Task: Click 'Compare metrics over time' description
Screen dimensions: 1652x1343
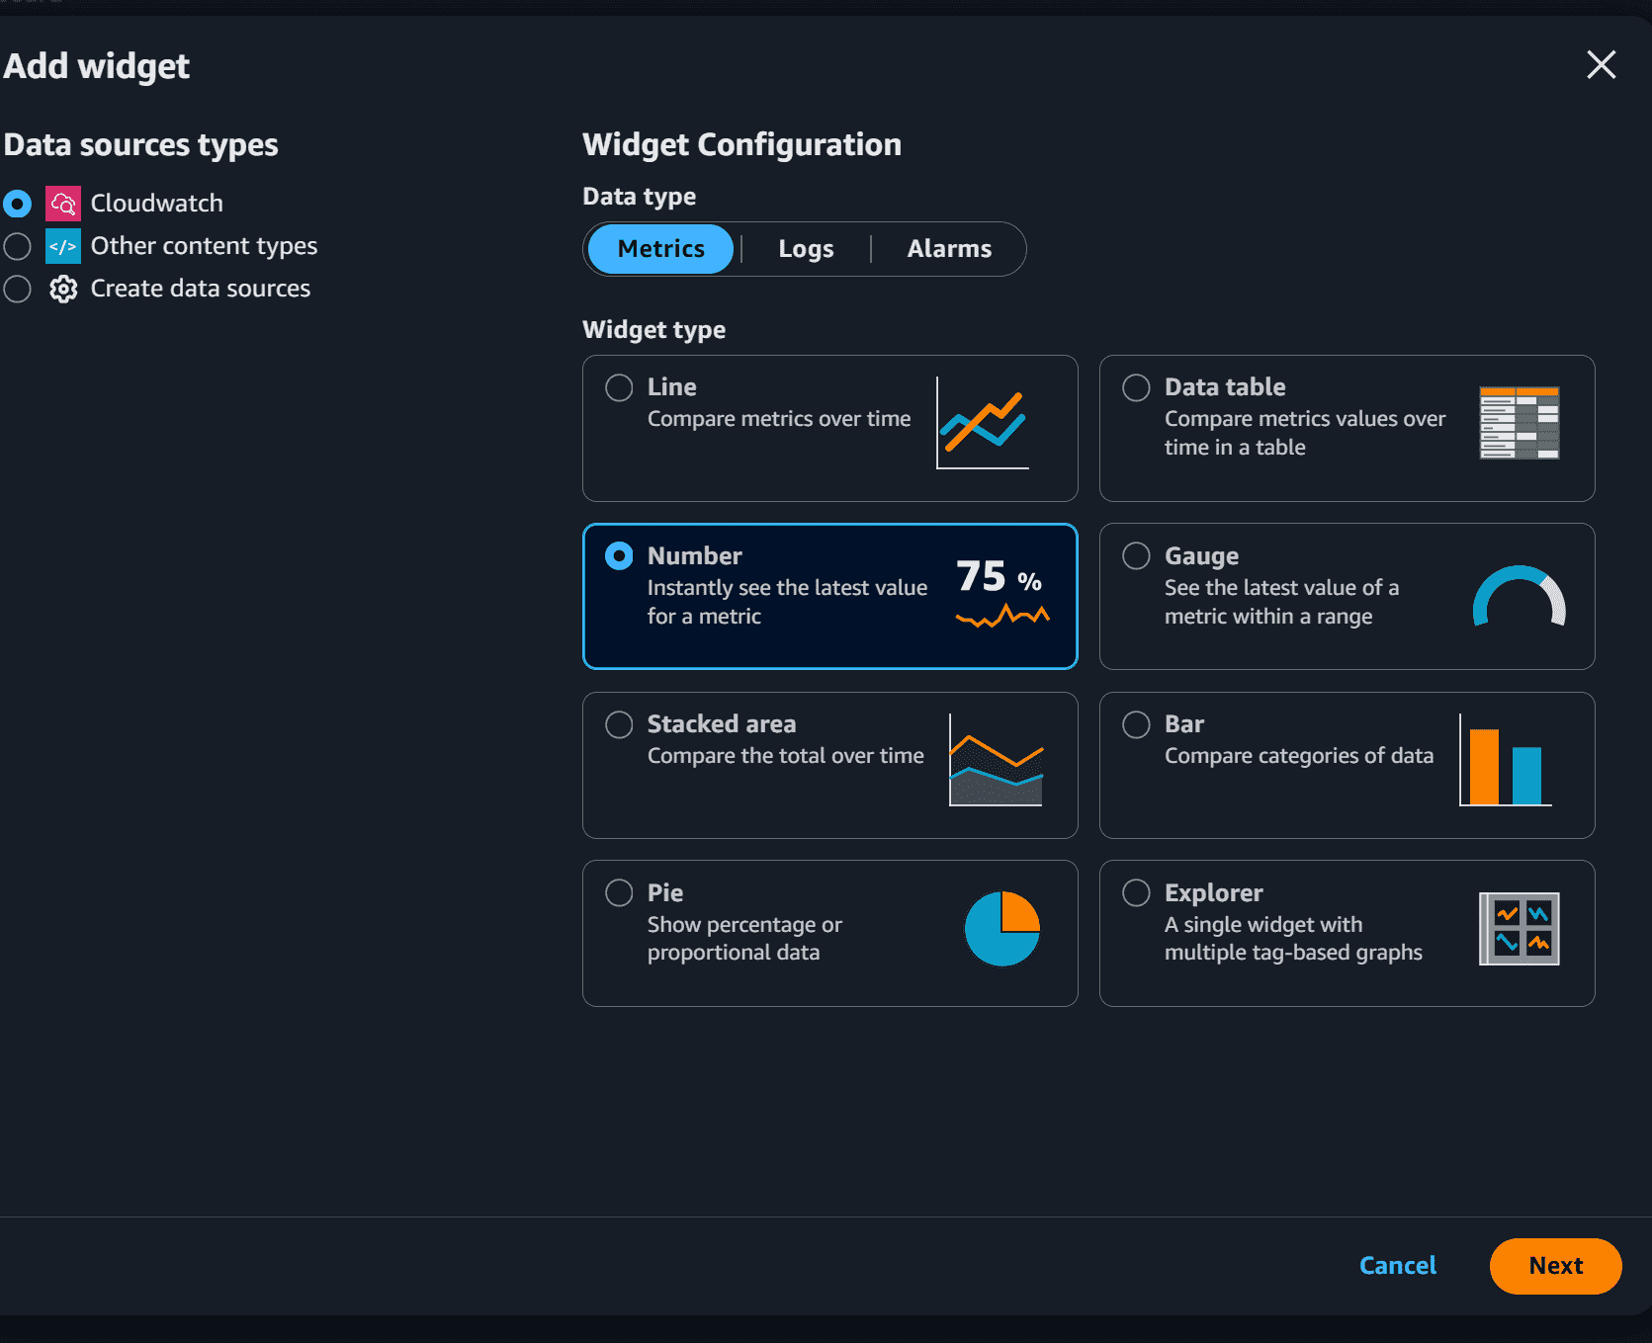Action: coord(779,419)
